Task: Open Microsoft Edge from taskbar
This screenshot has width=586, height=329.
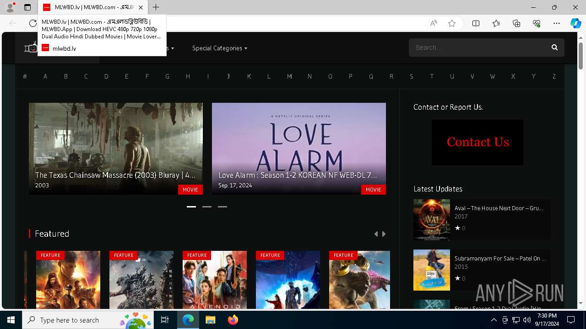Action: pyautogui.click(x=188, y=320)
